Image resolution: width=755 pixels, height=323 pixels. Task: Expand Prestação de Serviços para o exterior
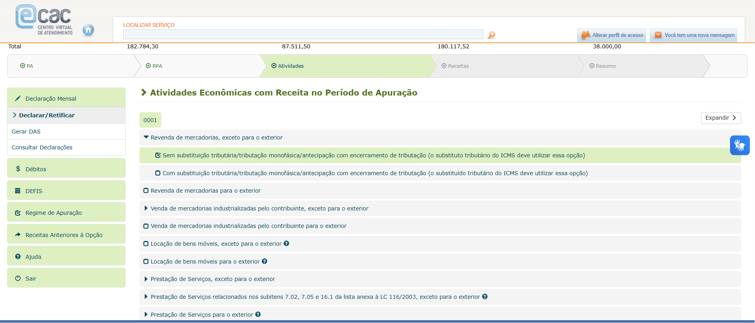[146, 314]
